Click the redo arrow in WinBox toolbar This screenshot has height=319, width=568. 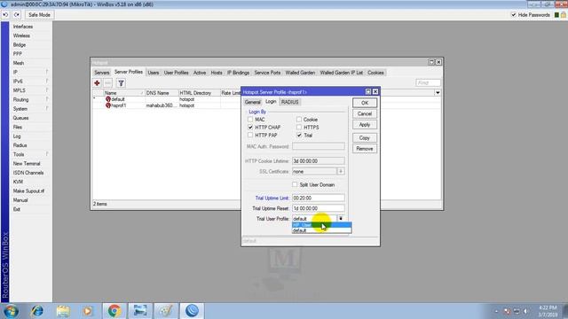tap(17, 15)
